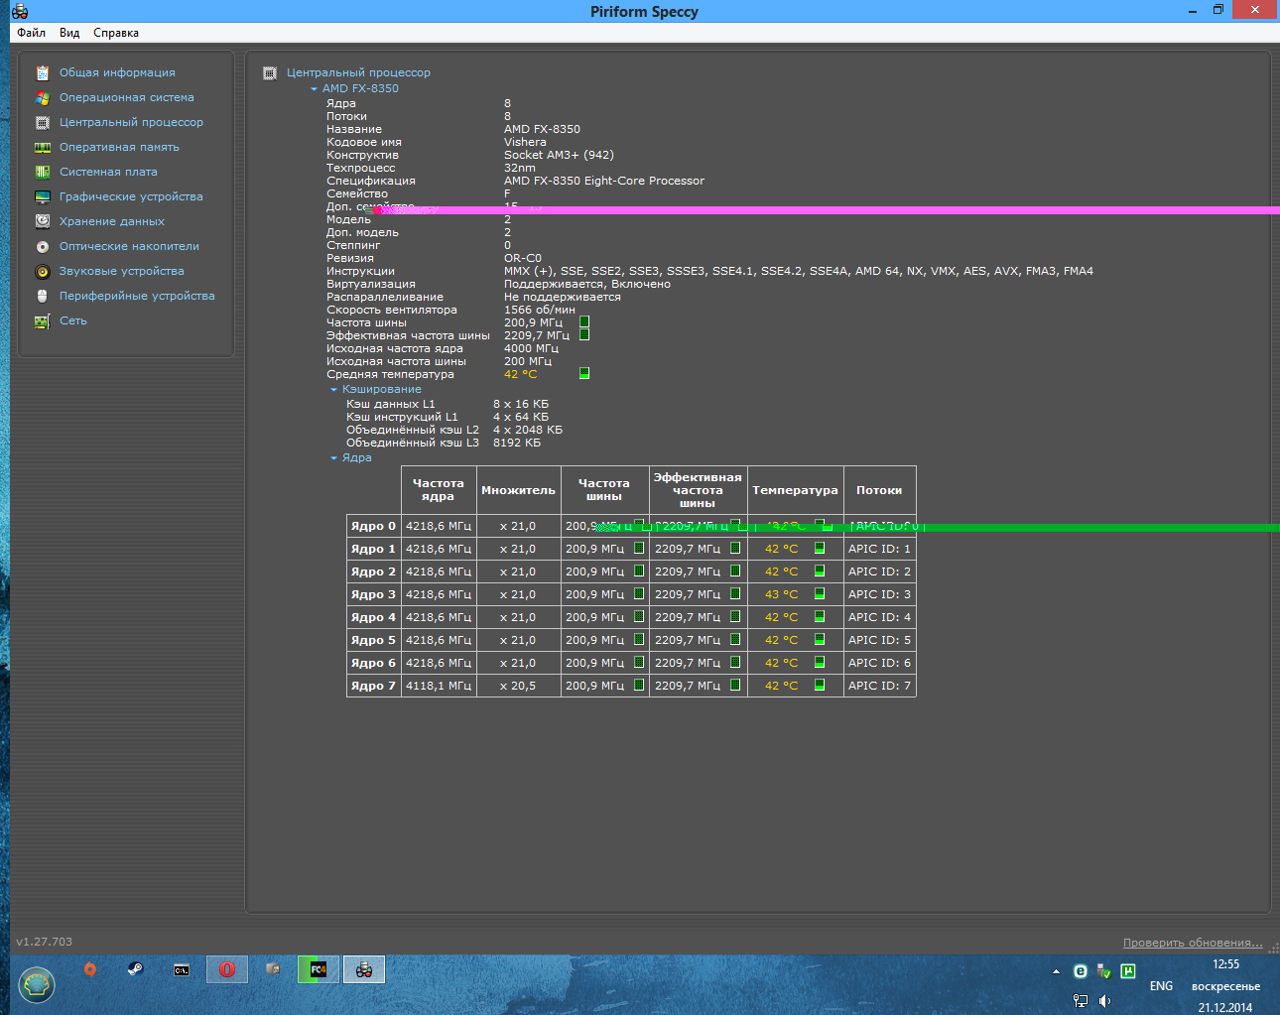Click the 8192 КБ L3 cache value
This screenshot has height=1015, width=1280.
517,443
